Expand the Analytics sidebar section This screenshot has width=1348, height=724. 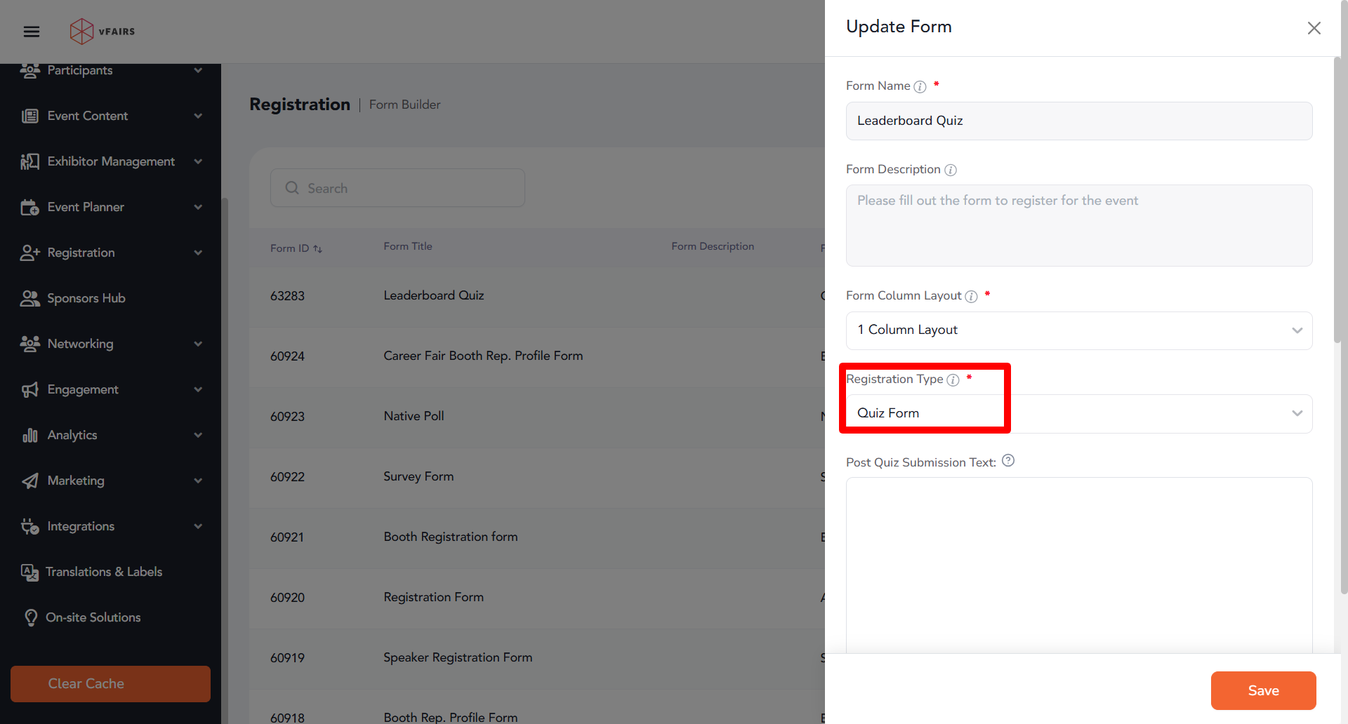(x=110, y=435)
